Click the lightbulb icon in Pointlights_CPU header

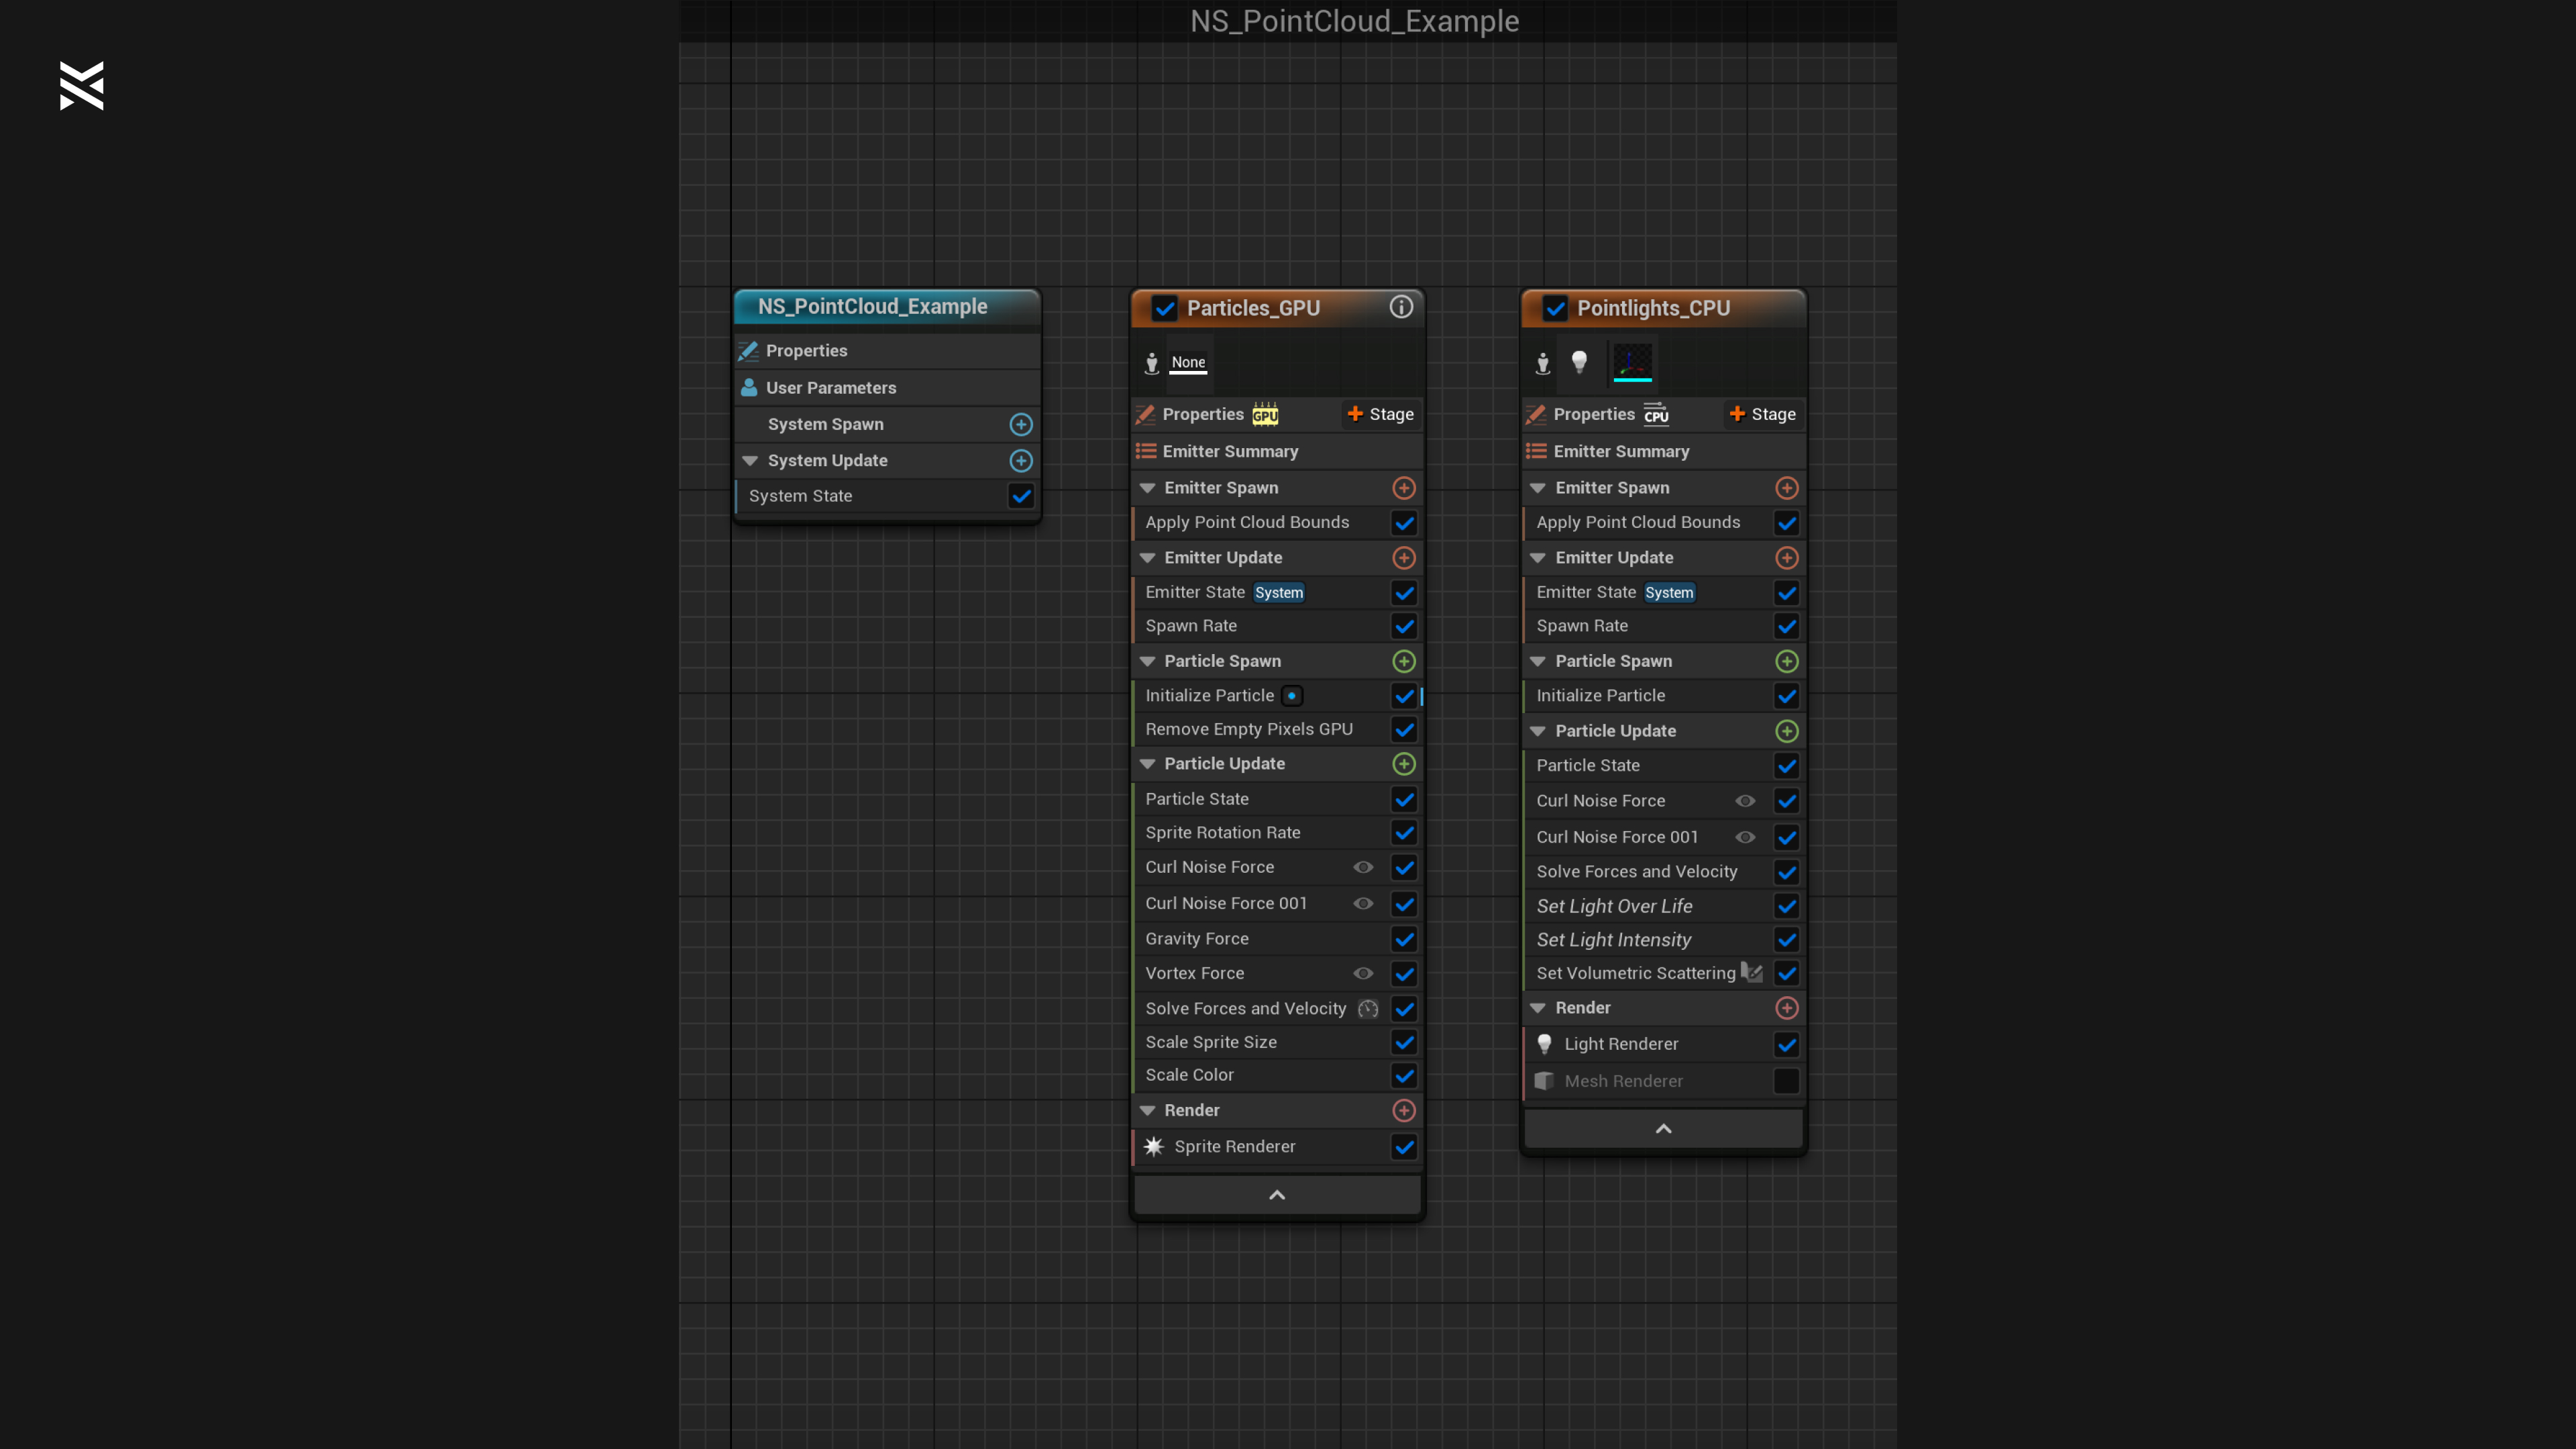point(1579,362)
